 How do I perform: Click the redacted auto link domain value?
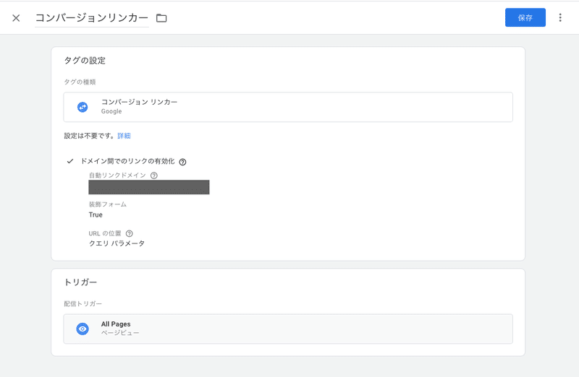tap(148, 188)
